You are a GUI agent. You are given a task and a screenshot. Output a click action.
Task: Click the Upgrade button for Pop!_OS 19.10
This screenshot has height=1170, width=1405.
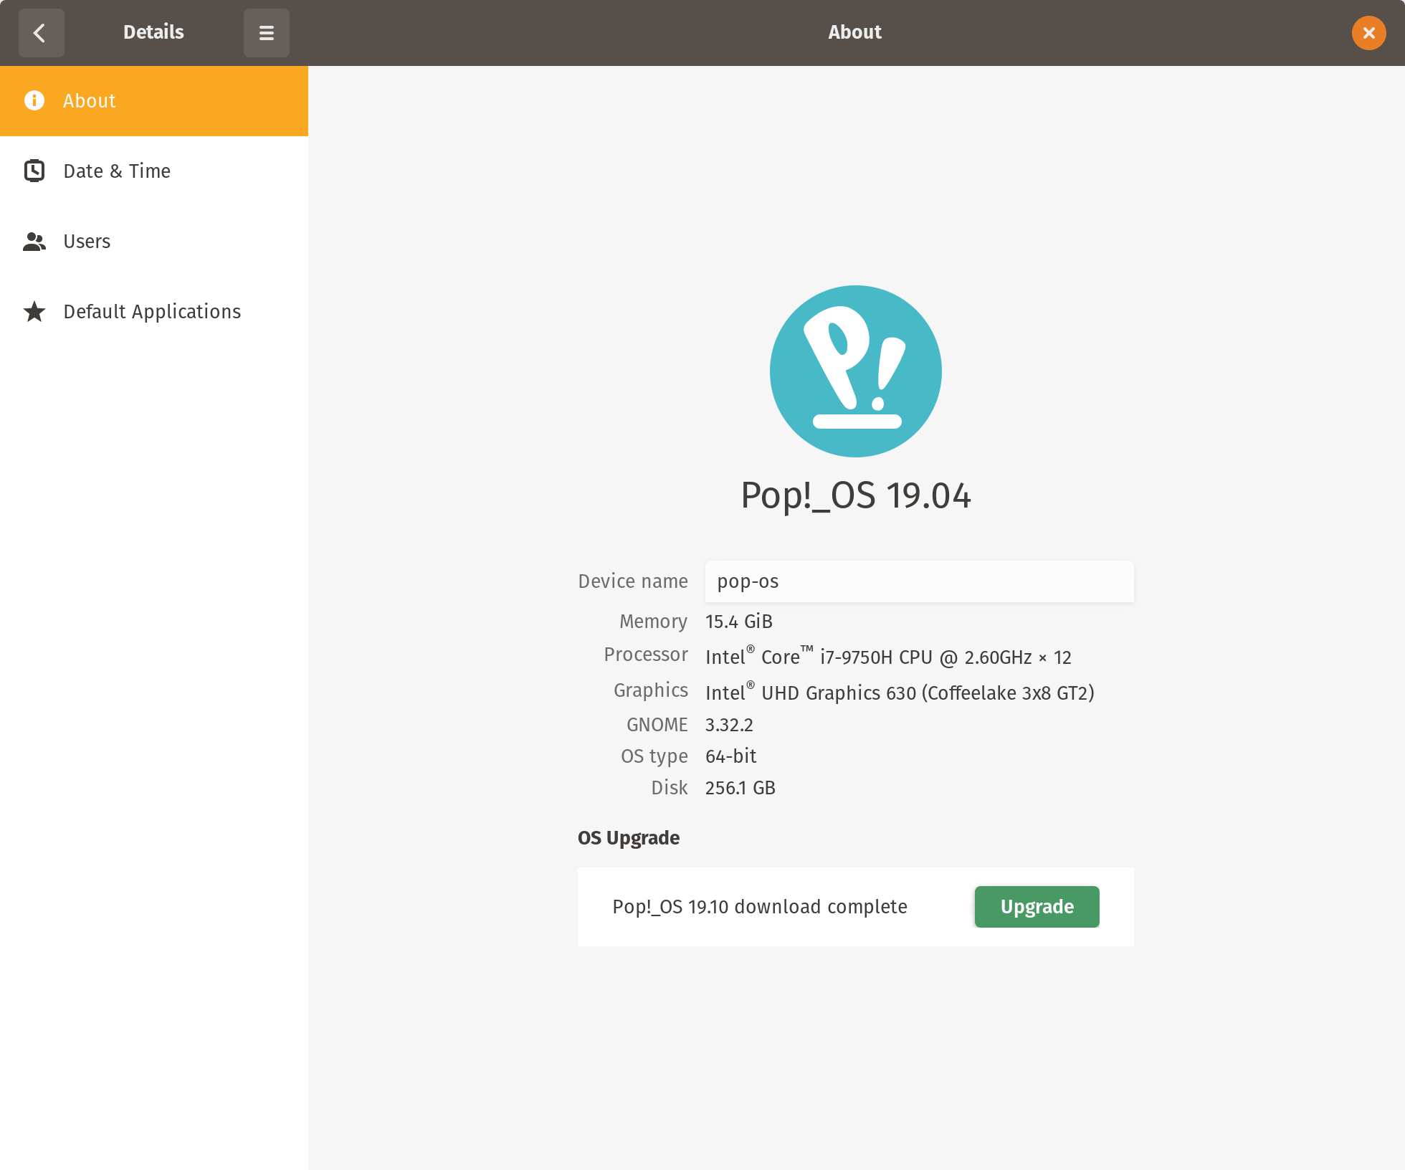tap(1036, 906)
